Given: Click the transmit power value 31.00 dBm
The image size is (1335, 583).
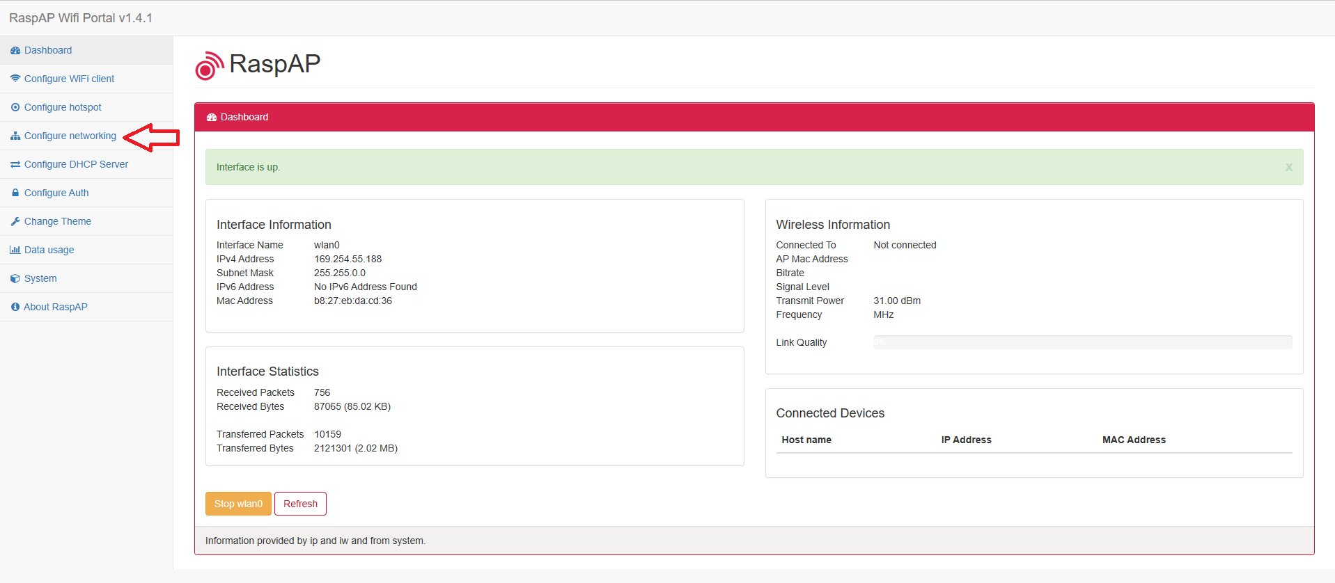Looking at the screenshot, I should coord(897,301).
